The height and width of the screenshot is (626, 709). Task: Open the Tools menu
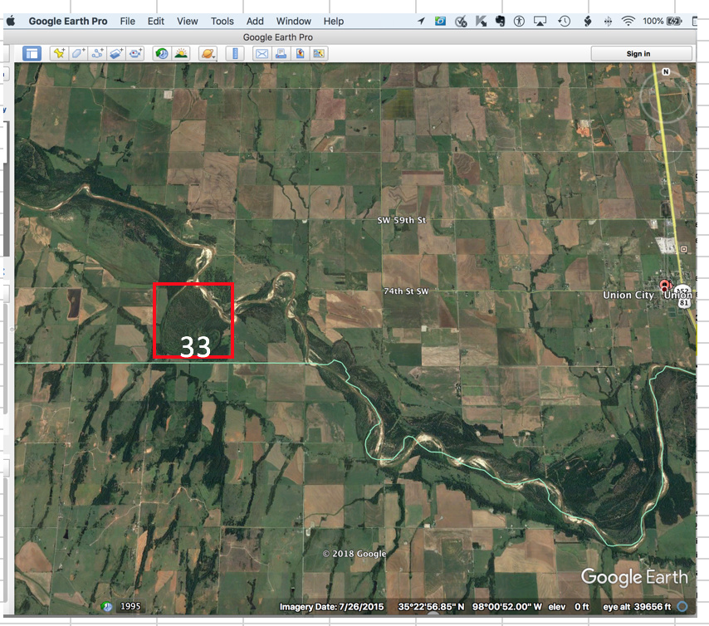click(x=222, y=21)
